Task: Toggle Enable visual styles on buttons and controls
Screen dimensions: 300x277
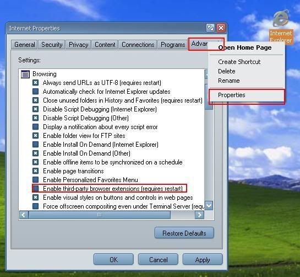Action: coord(35,198)
